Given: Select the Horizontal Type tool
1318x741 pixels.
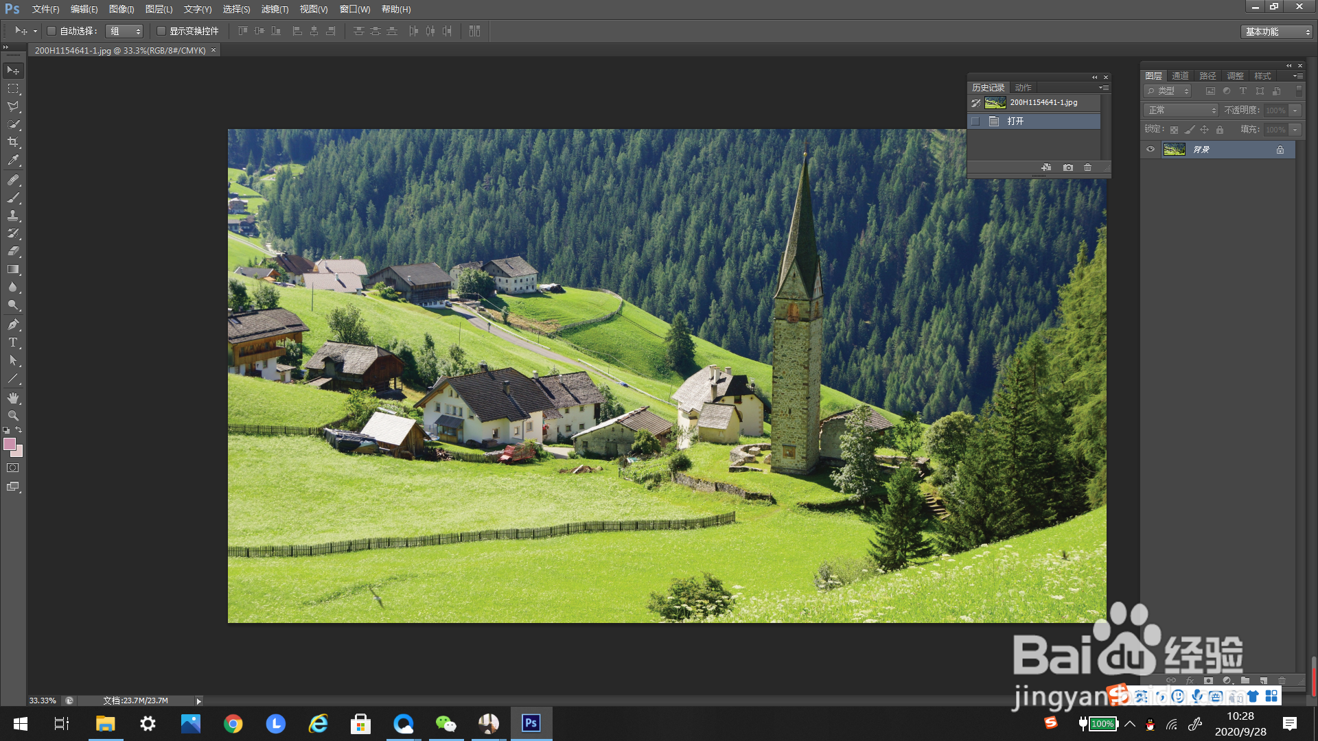Looking at the screenshot, I should [13, 342].
